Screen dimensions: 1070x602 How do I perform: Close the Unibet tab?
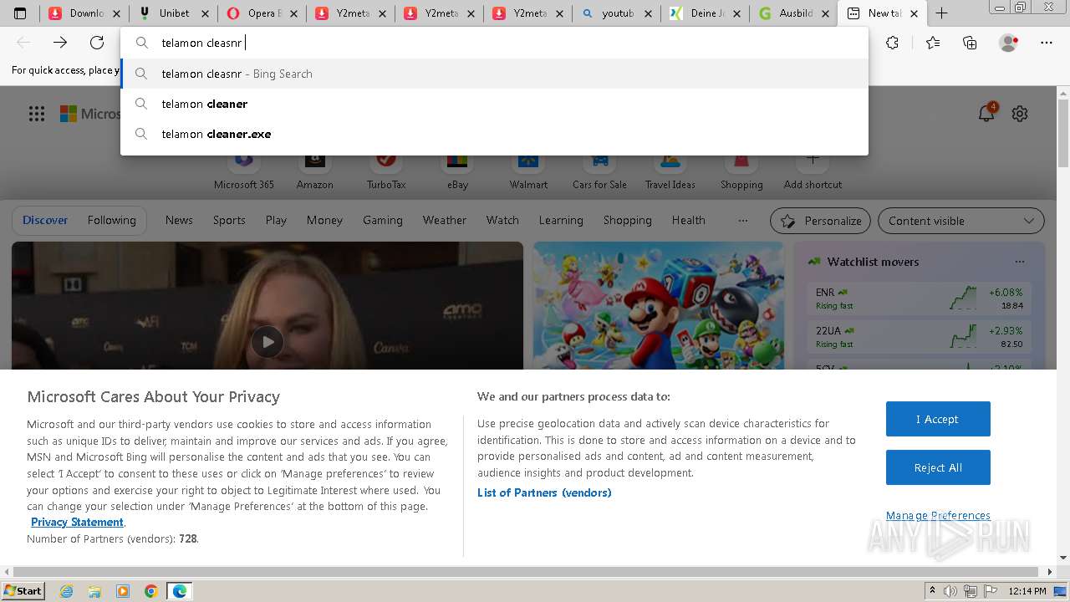click(205, 13)
